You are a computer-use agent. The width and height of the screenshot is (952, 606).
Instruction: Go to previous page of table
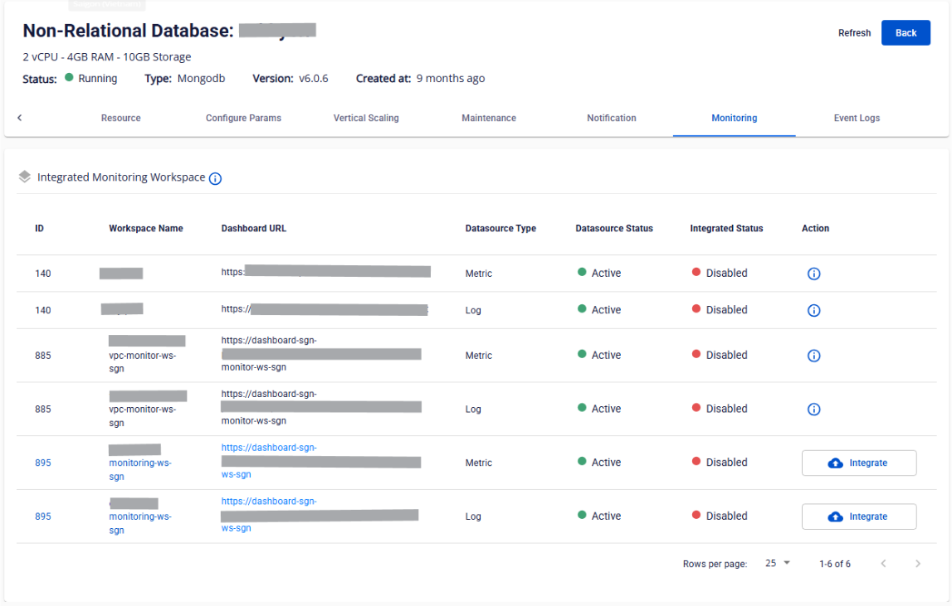(883, 564)
